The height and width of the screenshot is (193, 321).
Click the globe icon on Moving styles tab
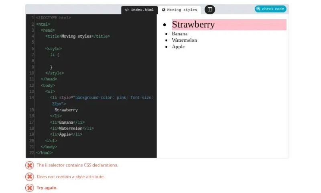[x=163, y=10]
